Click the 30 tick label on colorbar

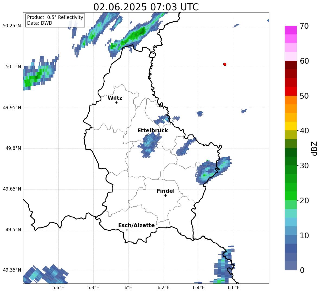[x=304, y=166]
